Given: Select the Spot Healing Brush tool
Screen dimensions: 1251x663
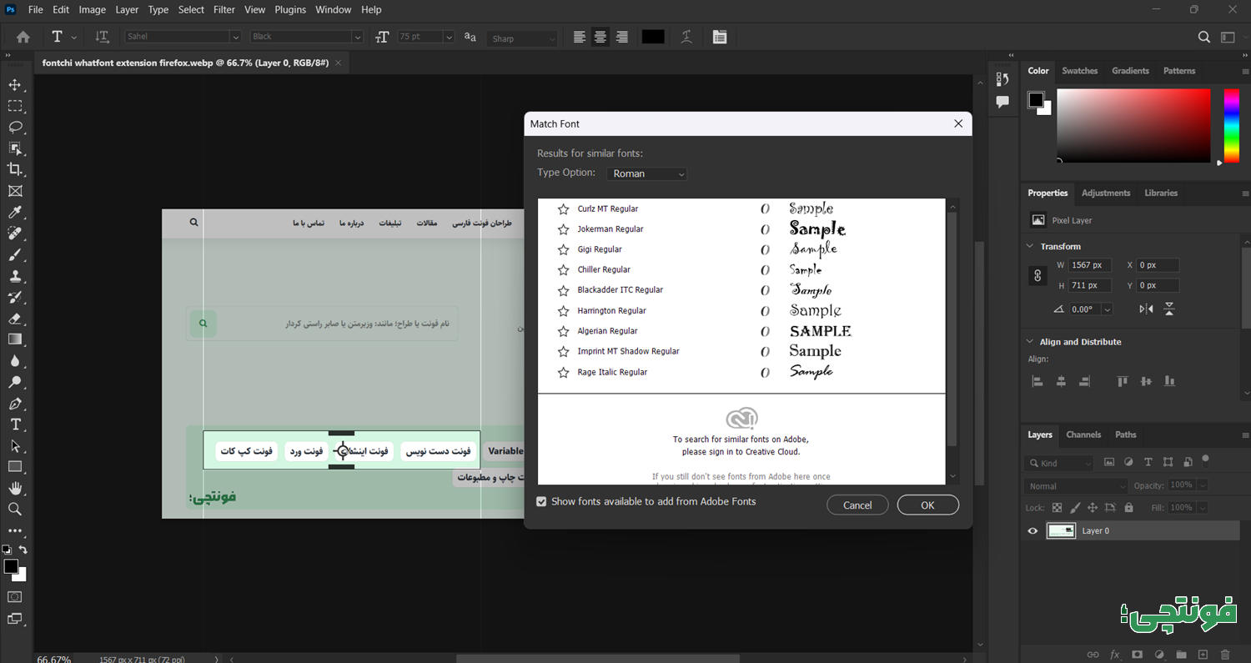Looking at the screenshot, I should coord(15,234).
